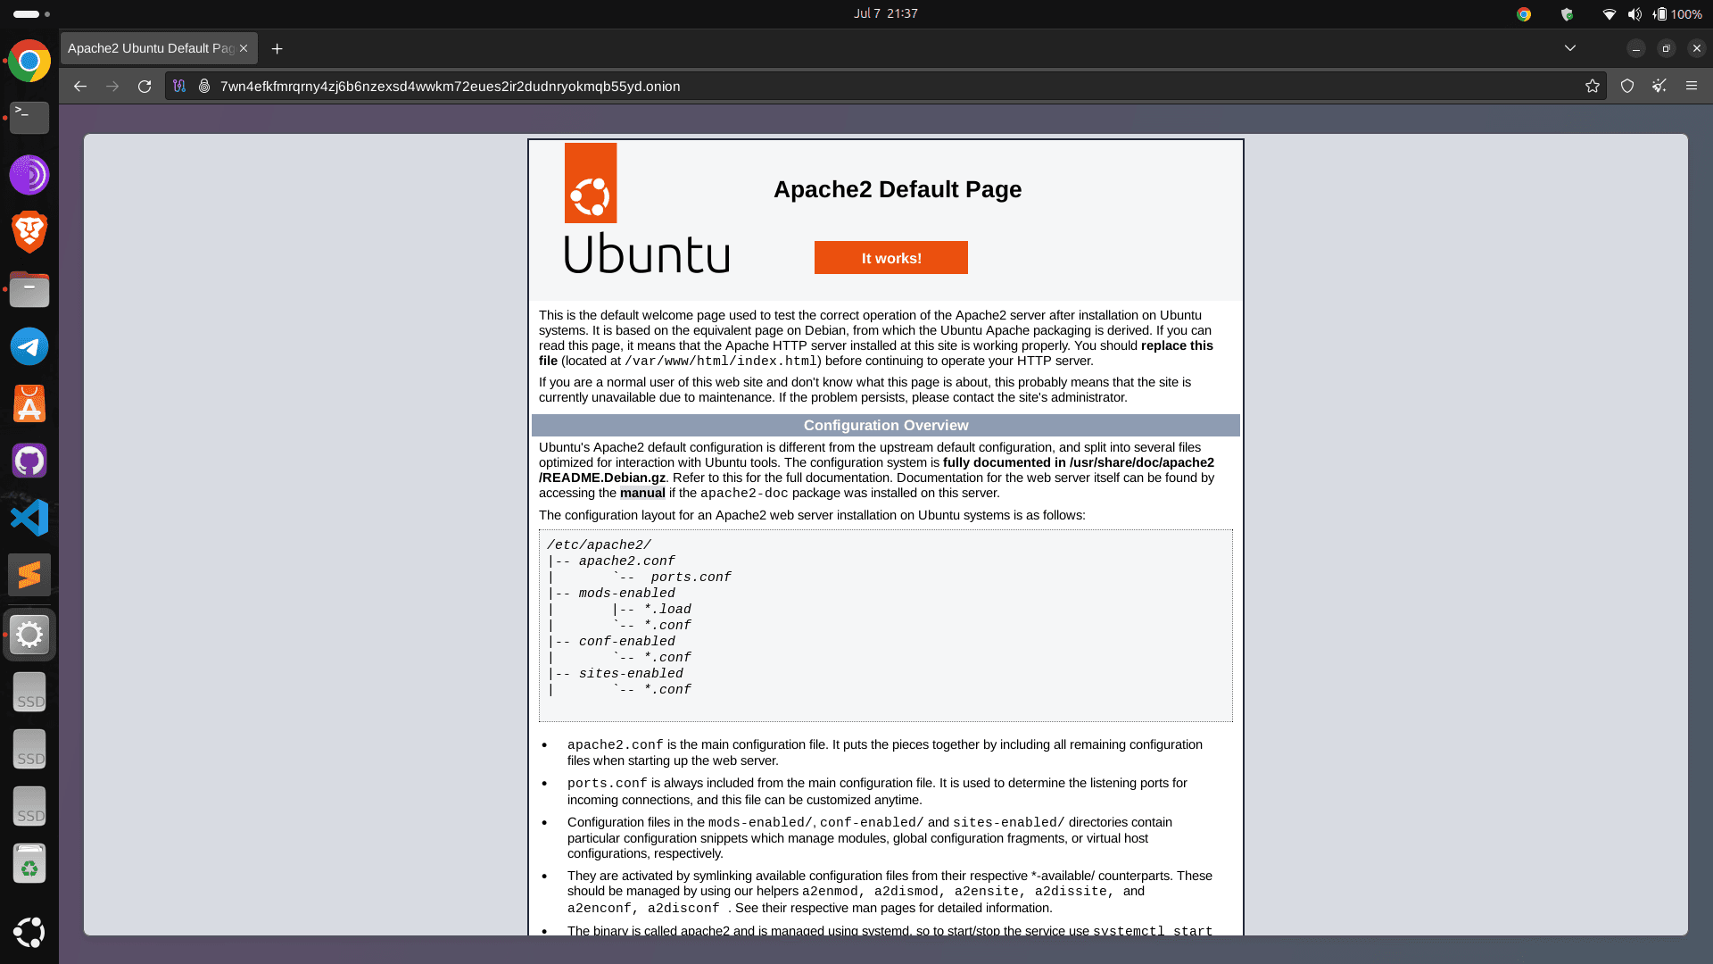Click the Configuration Overview section header
The image size is (1713, 964).
coord(886,426)
